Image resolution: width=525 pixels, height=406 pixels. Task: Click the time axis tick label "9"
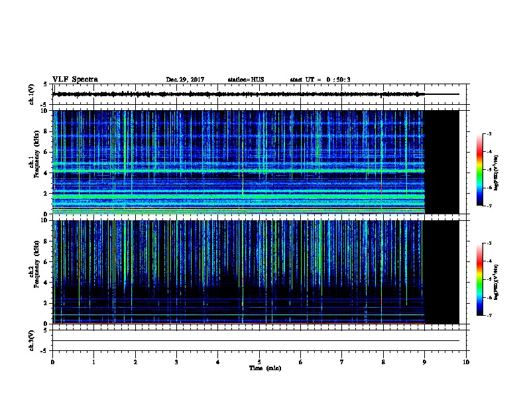click(x=424, y=362)
